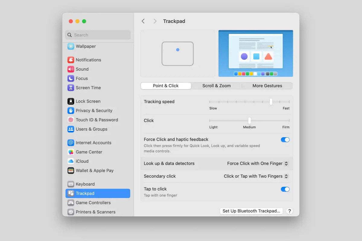Toggle Force Click and haptic feedback switch
Viewport: 362px width, 241px height.
[285, 140]
